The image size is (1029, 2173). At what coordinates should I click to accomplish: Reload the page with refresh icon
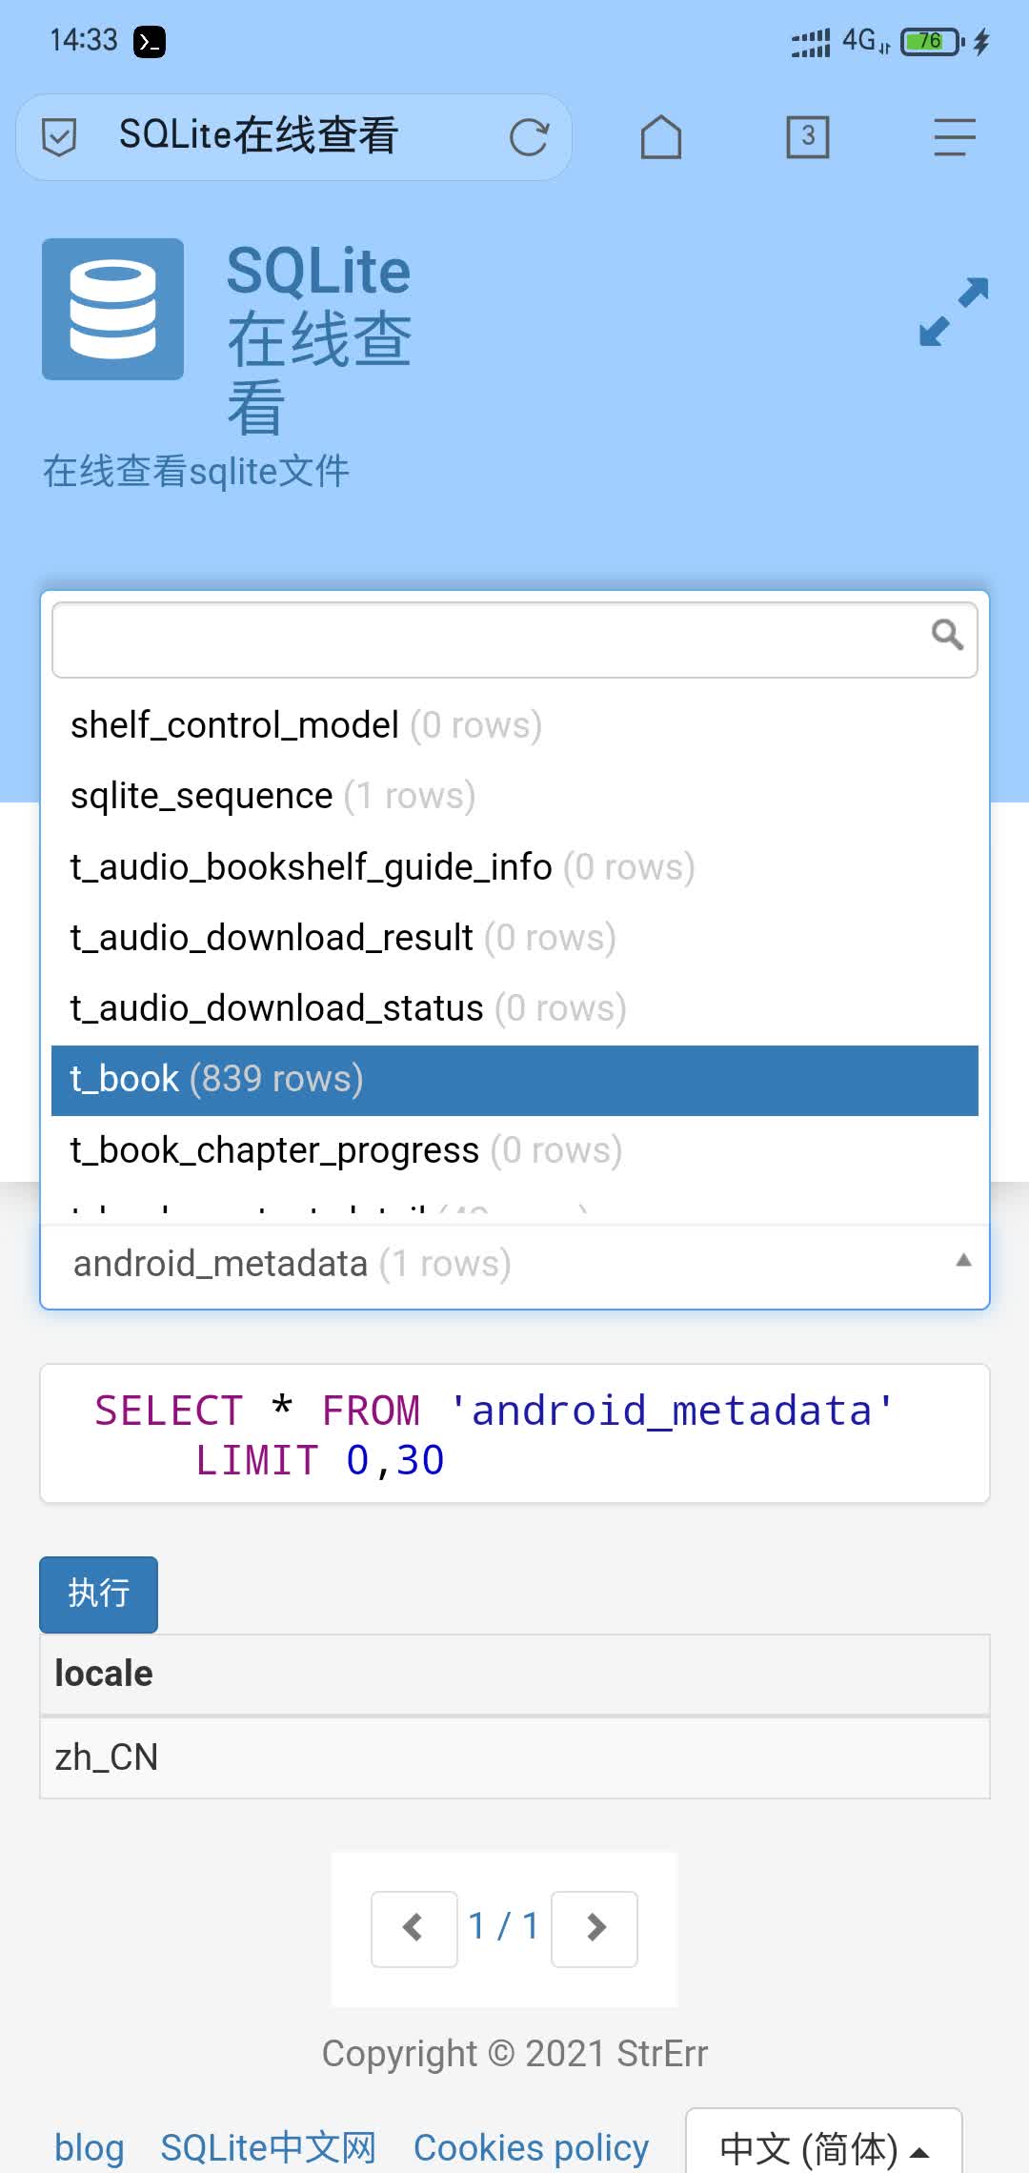[529, 137]
